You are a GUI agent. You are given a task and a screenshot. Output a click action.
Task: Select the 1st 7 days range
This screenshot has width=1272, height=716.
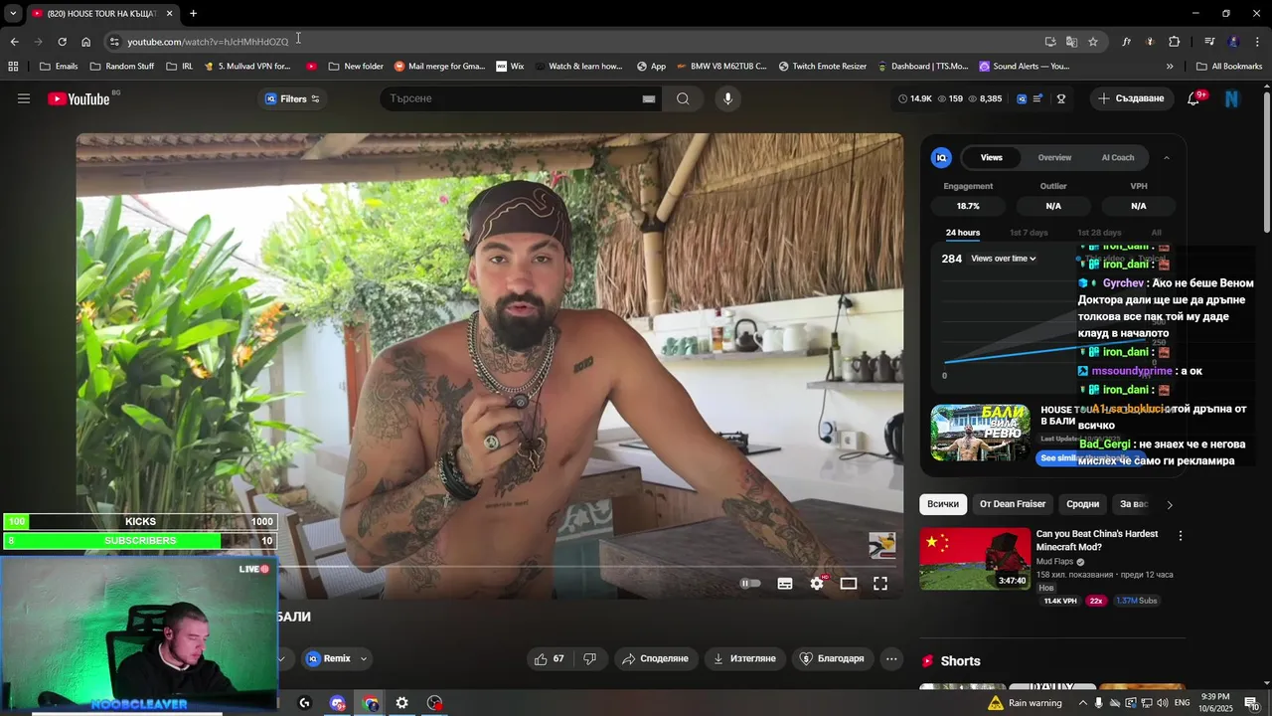click(1029, 233)
